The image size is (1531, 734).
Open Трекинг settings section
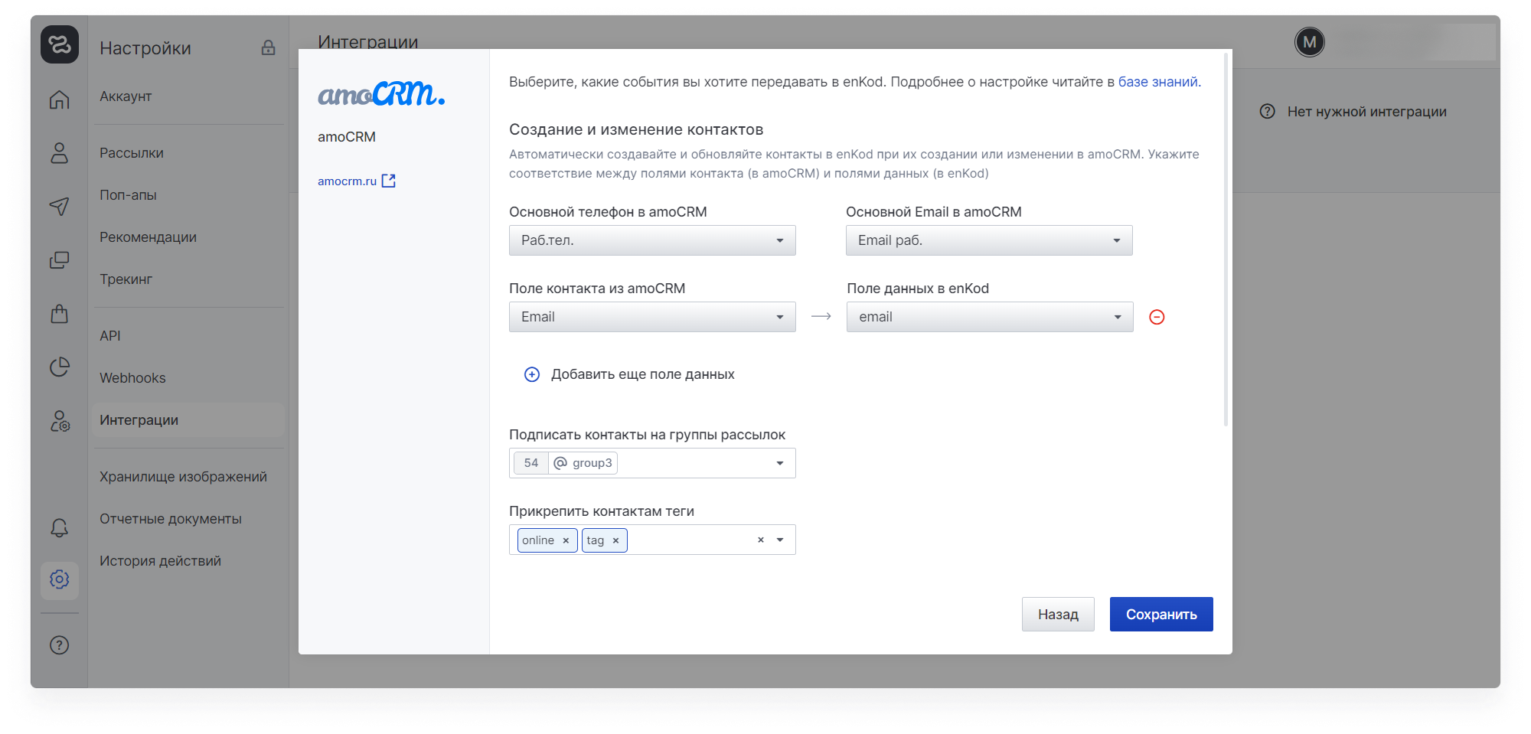click(126, 279)
